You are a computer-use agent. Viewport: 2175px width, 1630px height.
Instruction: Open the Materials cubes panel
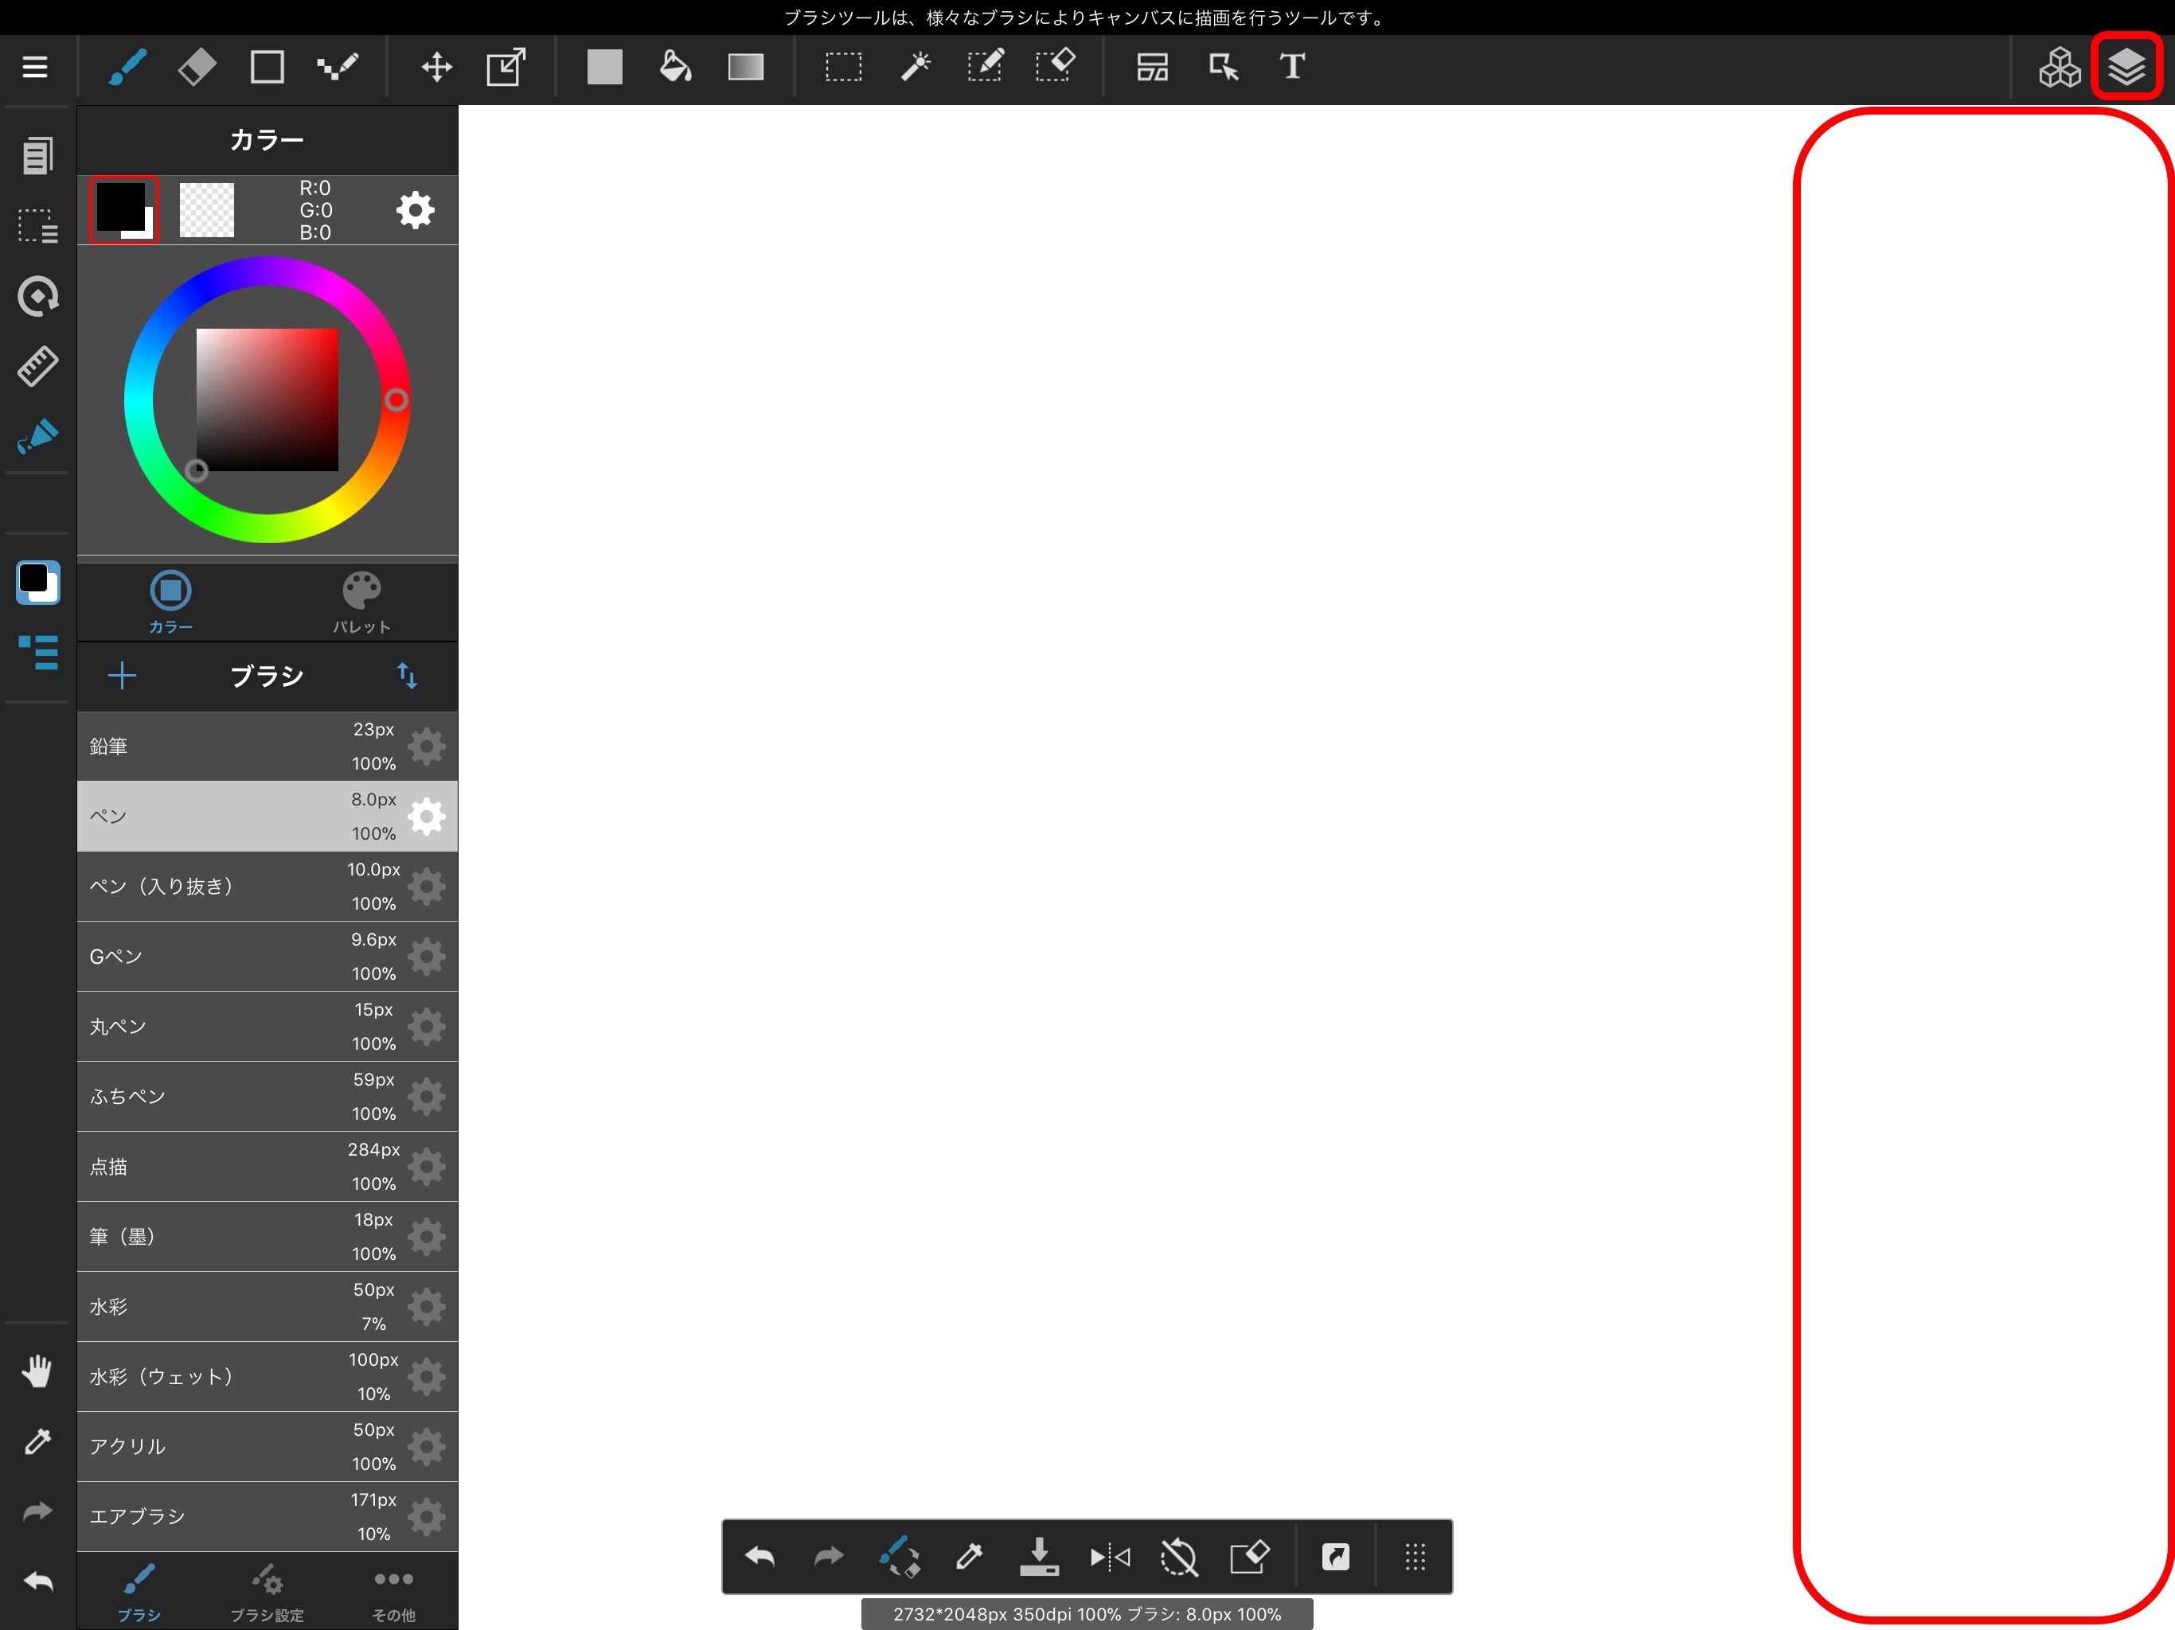coord(2059,67)
